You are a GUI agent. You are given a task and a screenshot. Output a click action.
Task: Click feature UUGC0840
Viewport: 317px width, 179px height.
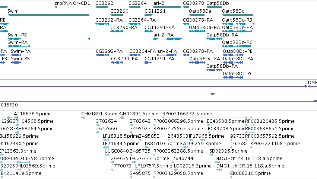pos(107,155)
